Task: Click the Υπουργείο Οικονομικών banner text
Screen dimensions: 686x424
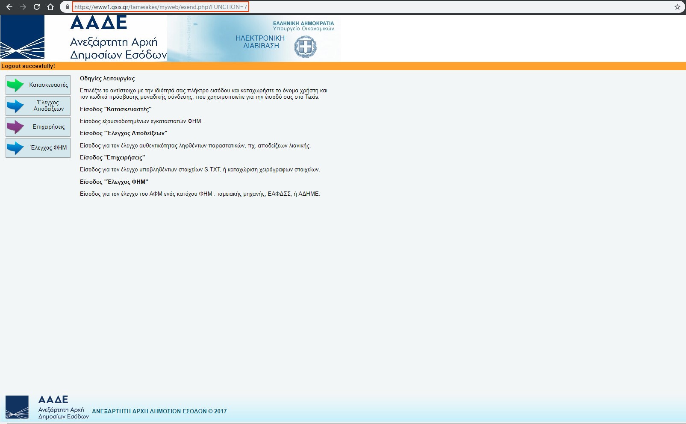Action: (x=303, y=29)
